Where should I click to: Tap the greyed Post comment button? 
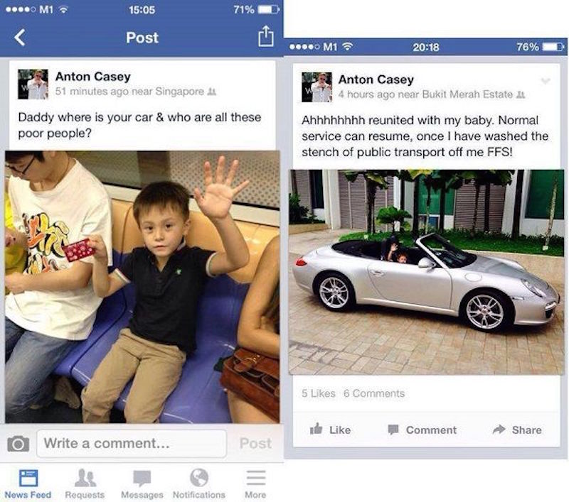click(x=255, y=443)
